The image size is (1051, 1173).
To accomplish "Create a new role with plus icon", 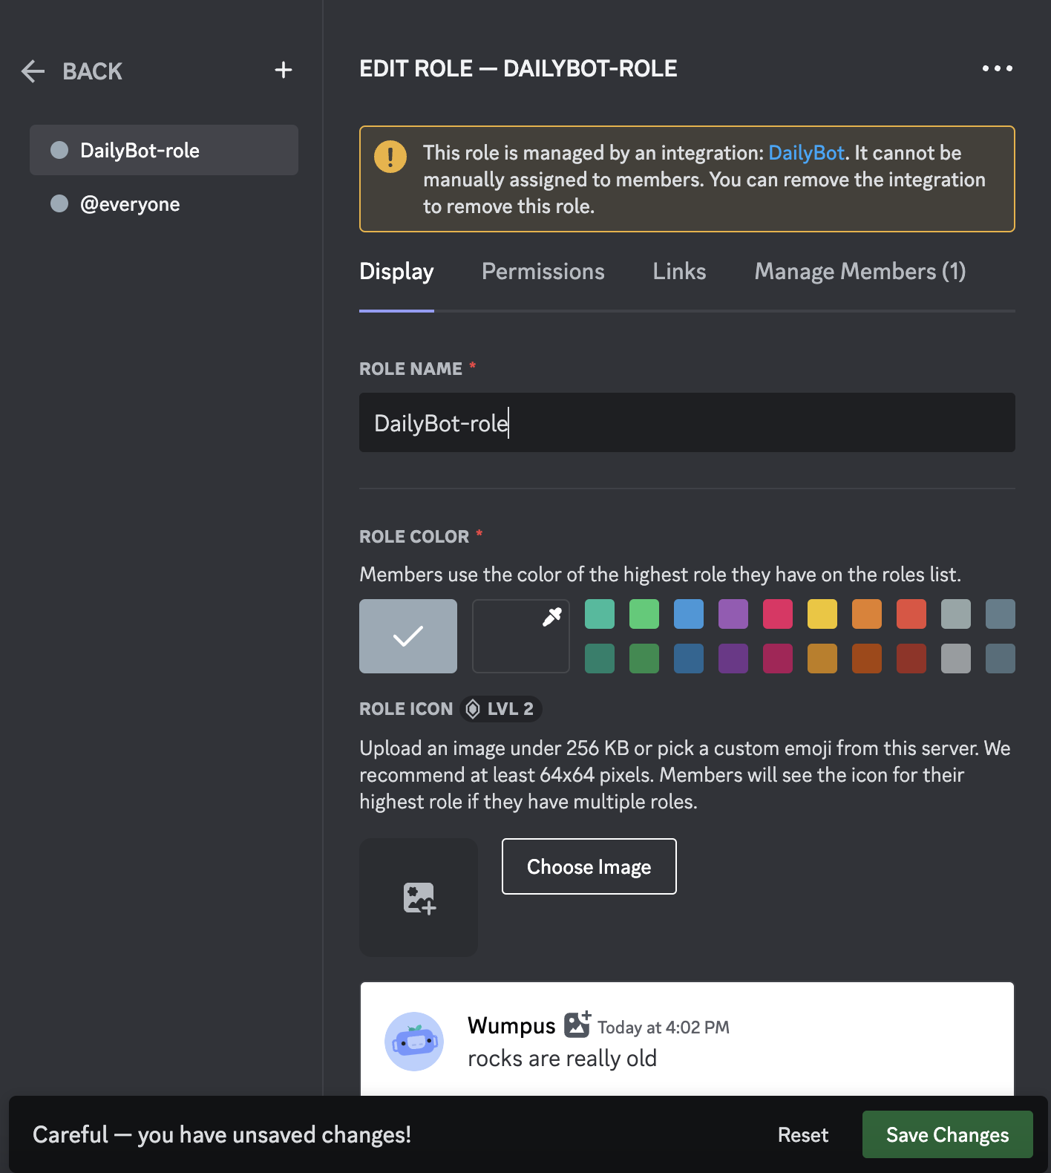I will click(x=284, y=71).
